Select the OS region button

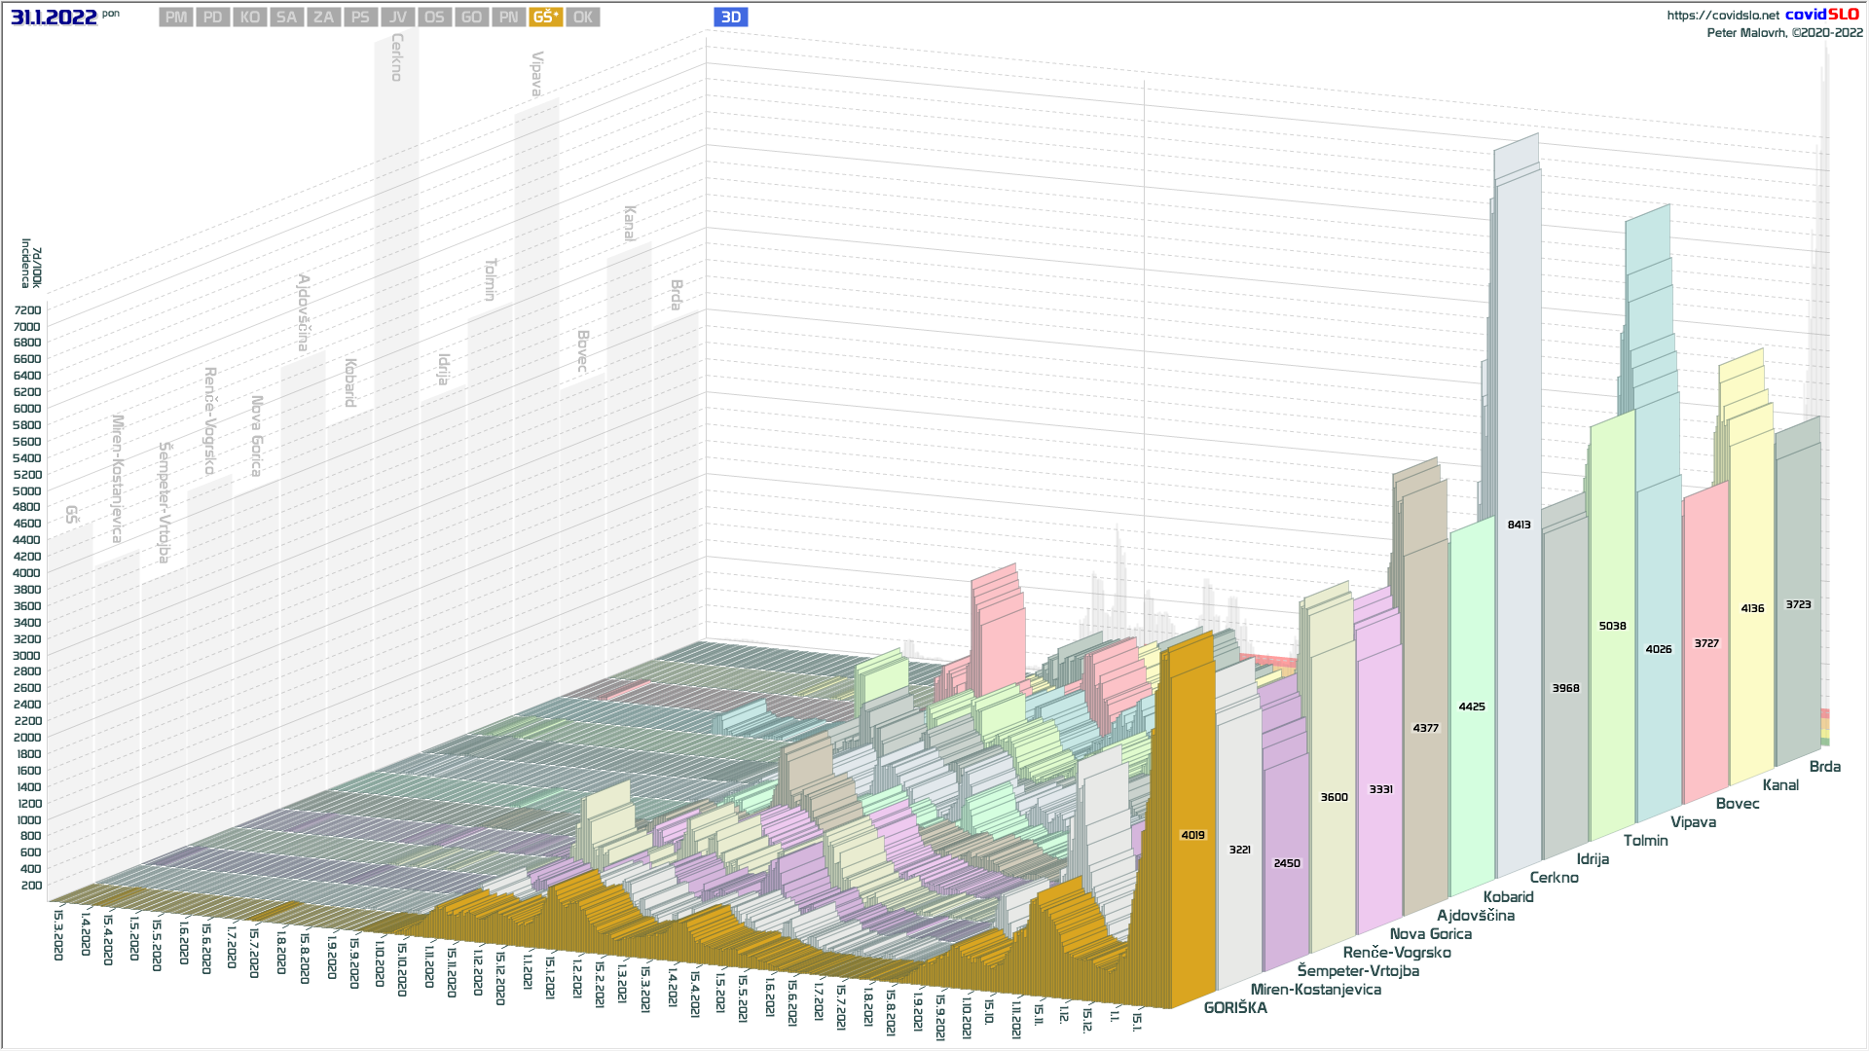pyautogui.click(x=434, y=18)
